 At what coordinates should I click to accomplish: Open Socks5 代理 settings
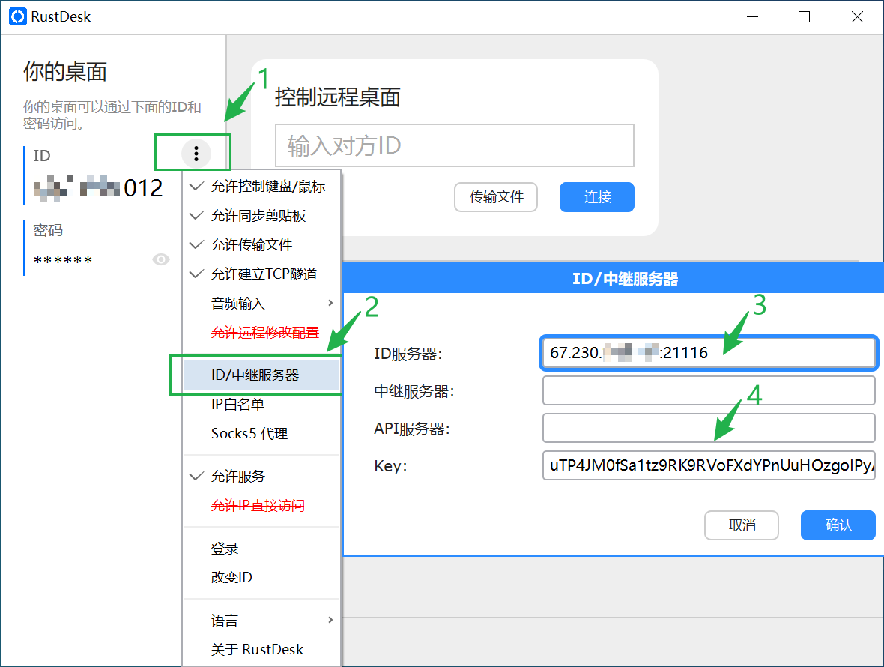pos(249,434)
